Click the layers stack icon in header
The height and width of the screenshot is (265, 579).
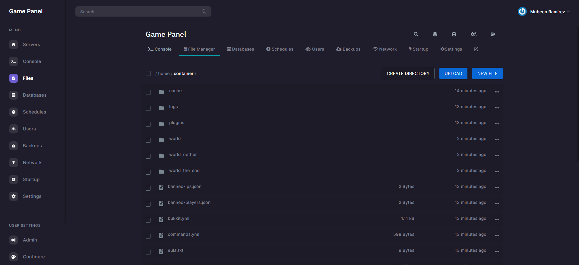[435, 34]
